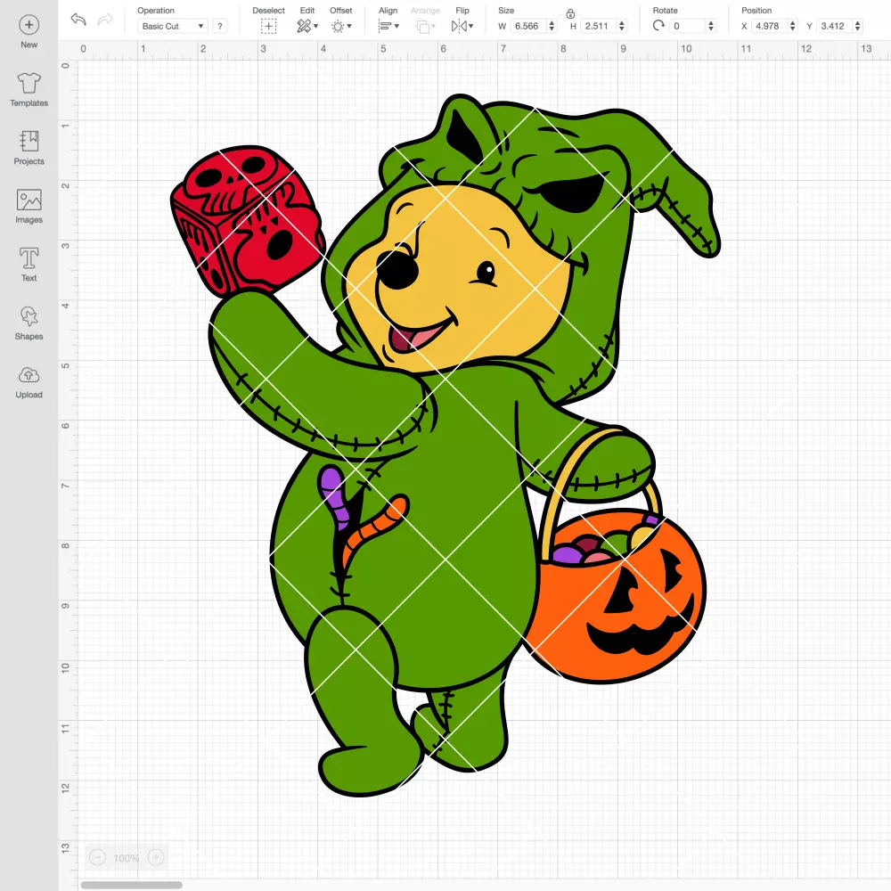Adjust the Width stepper arrows
Viewport: 891px width, 891px height.
(x=552, y=26)
